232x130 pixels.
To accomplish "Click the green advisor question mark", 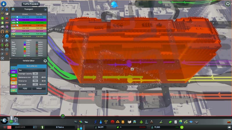I will coord(63,116).
